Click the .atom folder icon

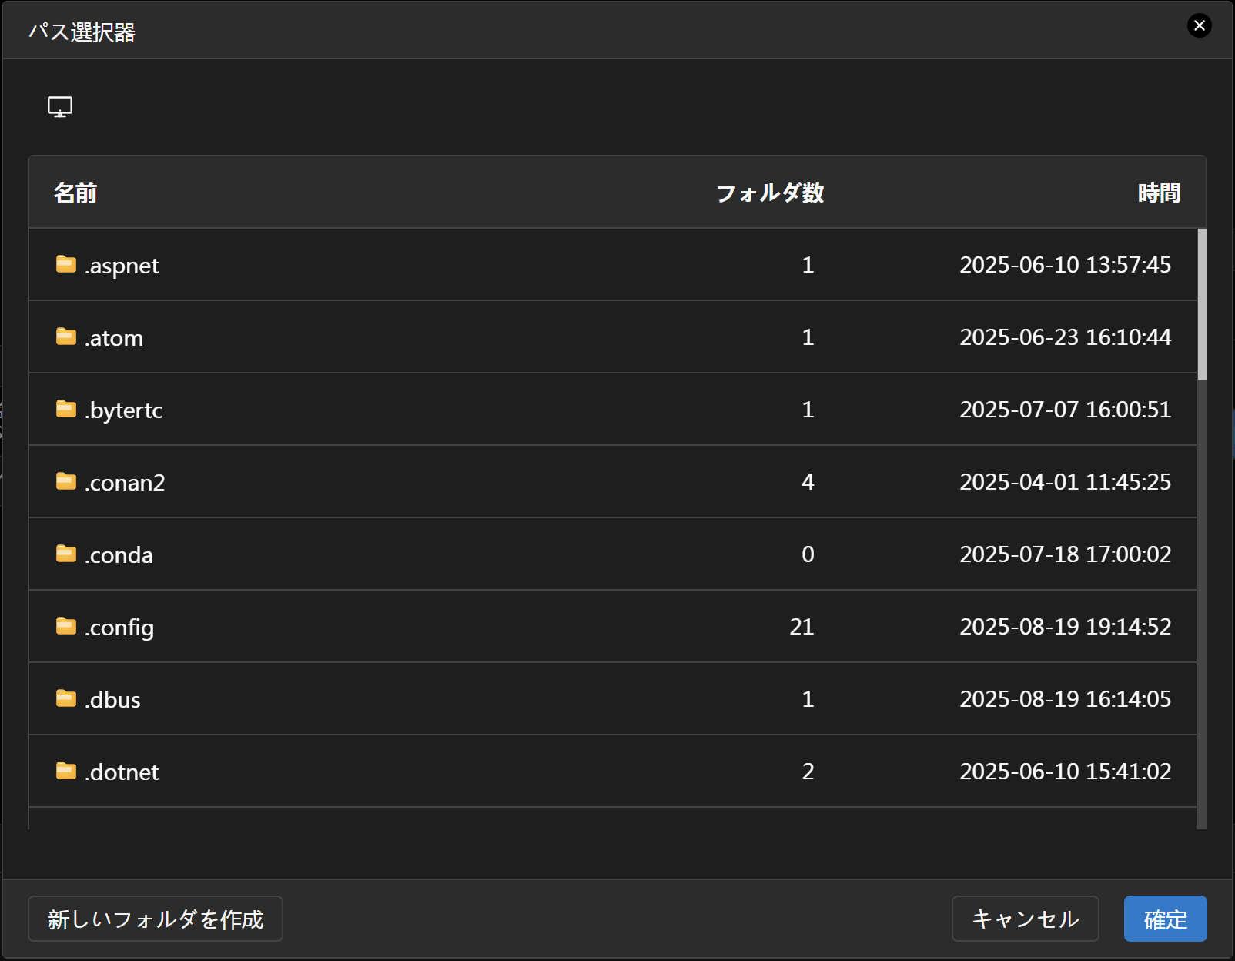pos(66,337)
